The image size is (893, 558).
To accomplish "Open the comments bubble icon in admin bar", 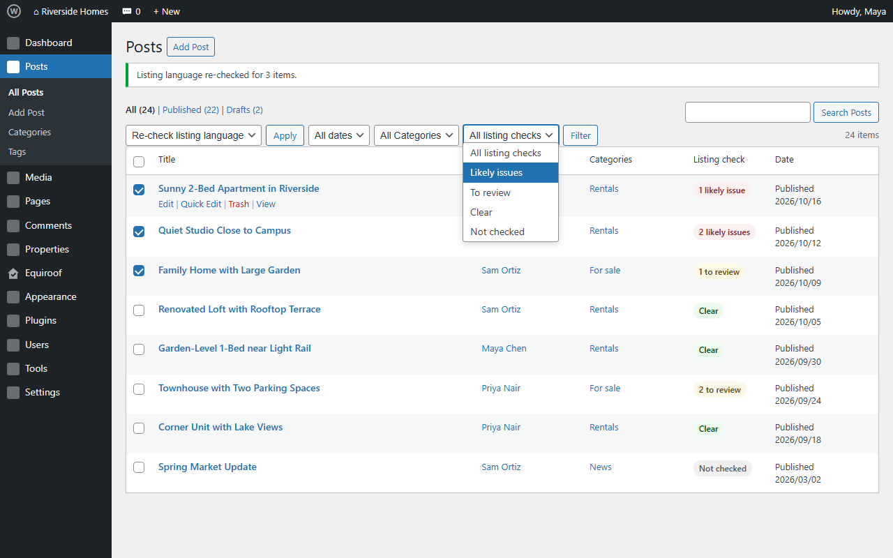I will click(x=126, y=11).
